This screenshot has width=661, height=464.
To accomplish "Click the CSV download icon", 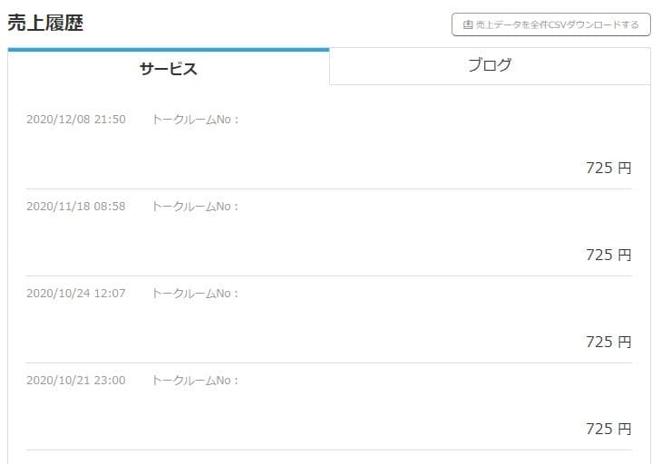I will pos(468,24).
